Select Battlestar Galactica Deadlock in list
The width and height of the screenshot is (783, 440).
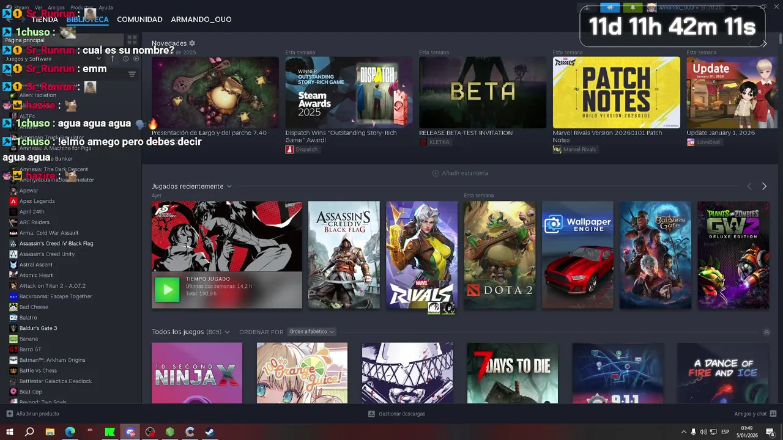click(56, 381)
